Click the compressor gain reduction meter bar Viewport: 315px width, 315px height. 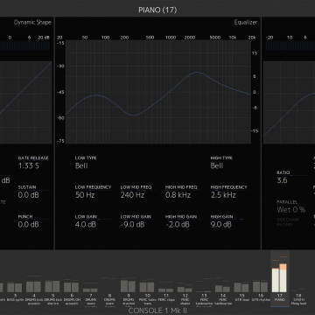coord(290,46)
